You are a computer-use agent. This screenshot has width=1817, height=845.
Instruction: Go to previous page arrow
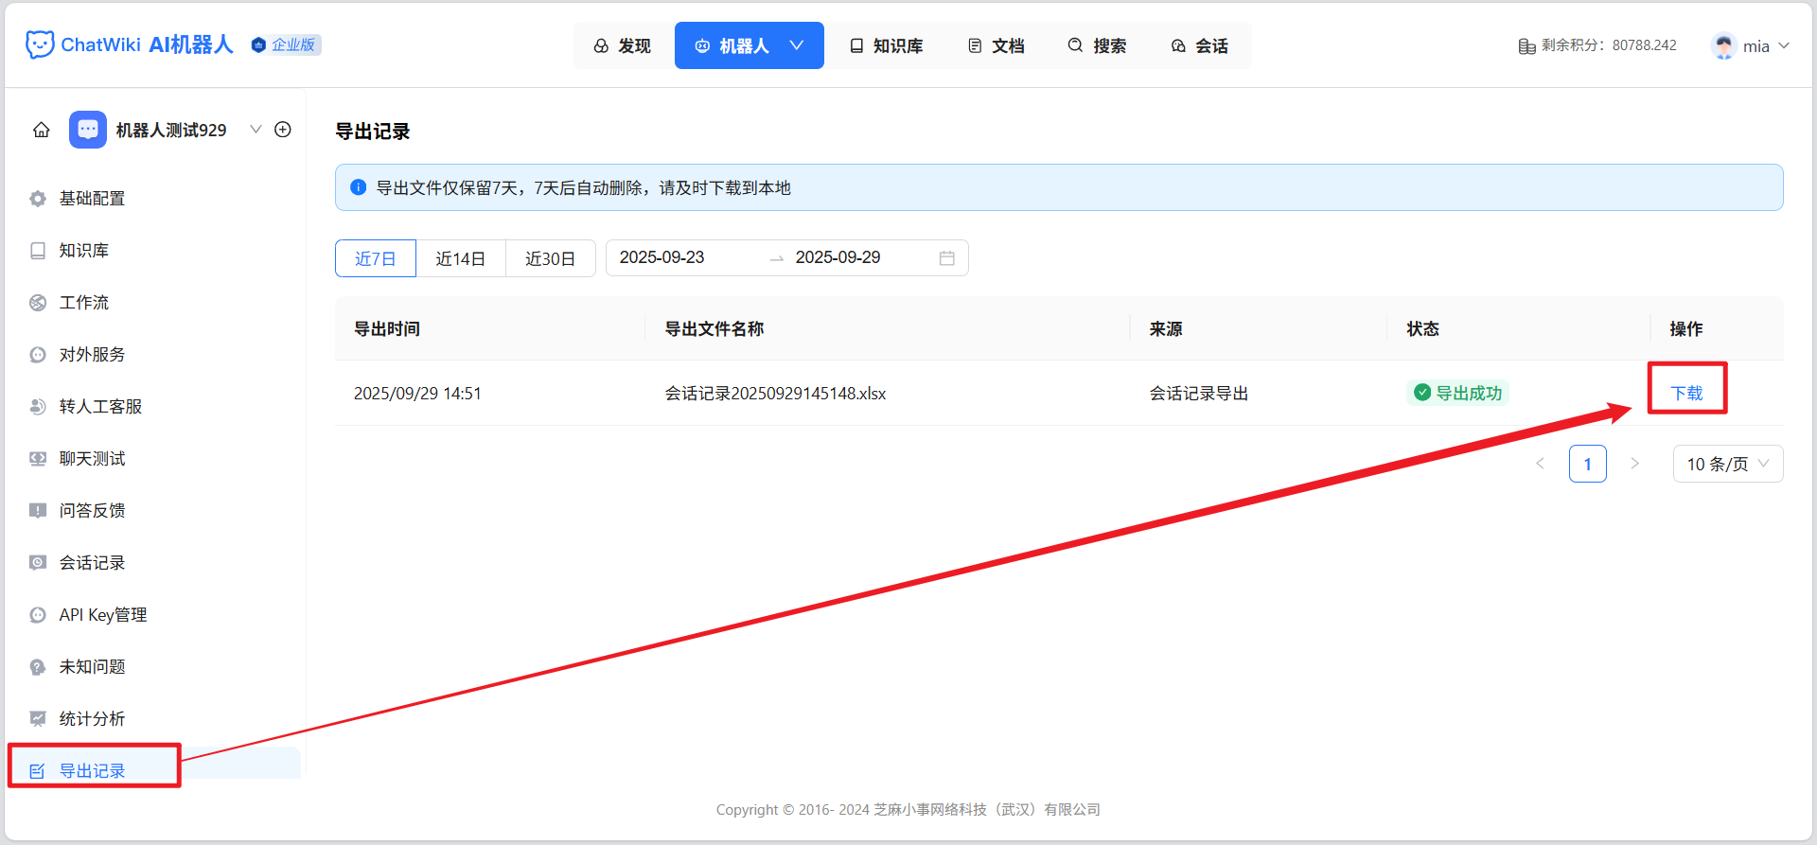pyautogui.click(x=1540, y=464)
